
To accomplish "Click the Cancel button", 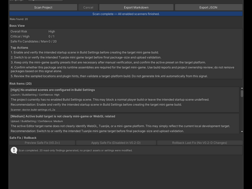I will [x=88, y=7].
